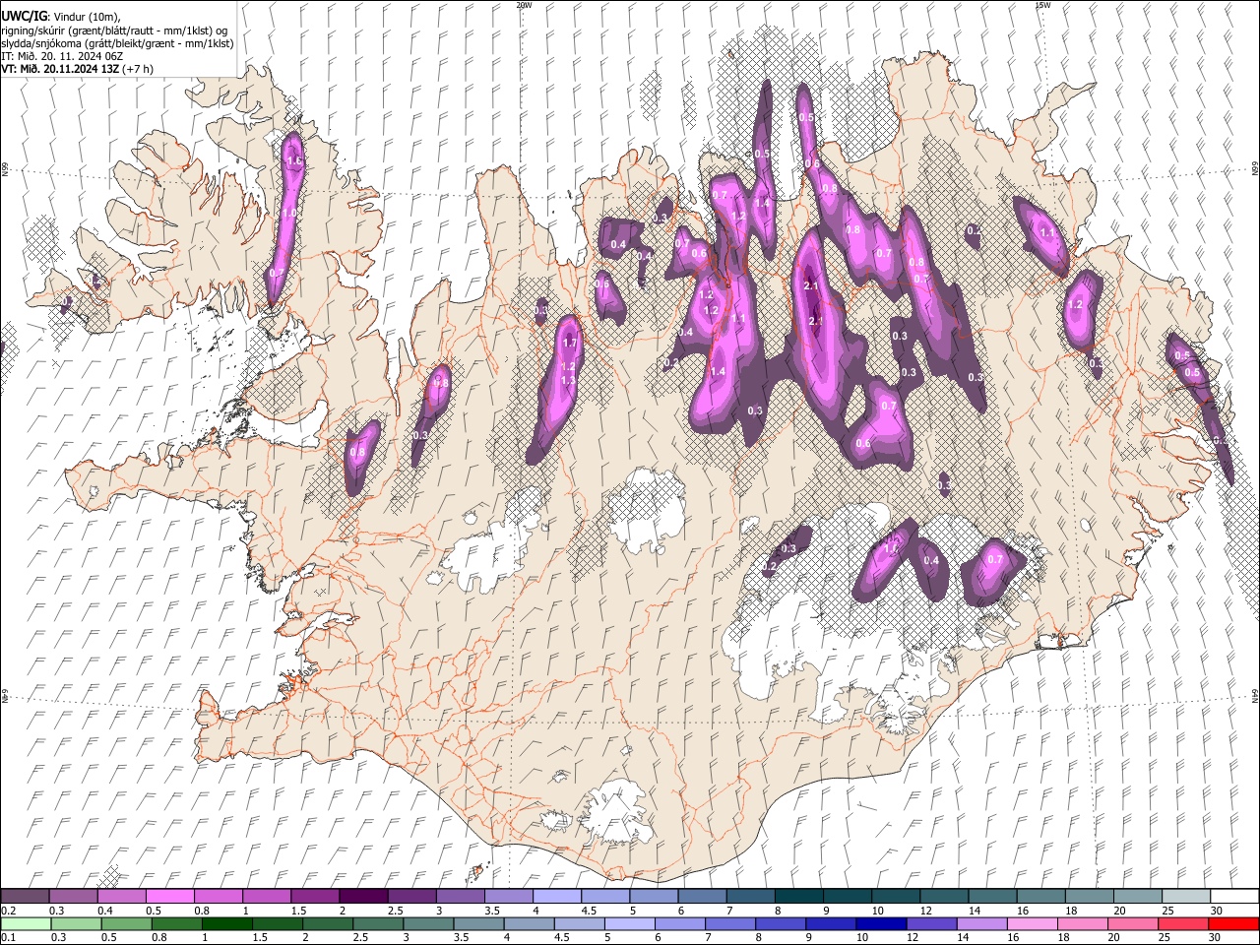Click the violet rain swatch starting at 12
The width and height of the screenshot is (1260, 945).
[x=930, y=924]
